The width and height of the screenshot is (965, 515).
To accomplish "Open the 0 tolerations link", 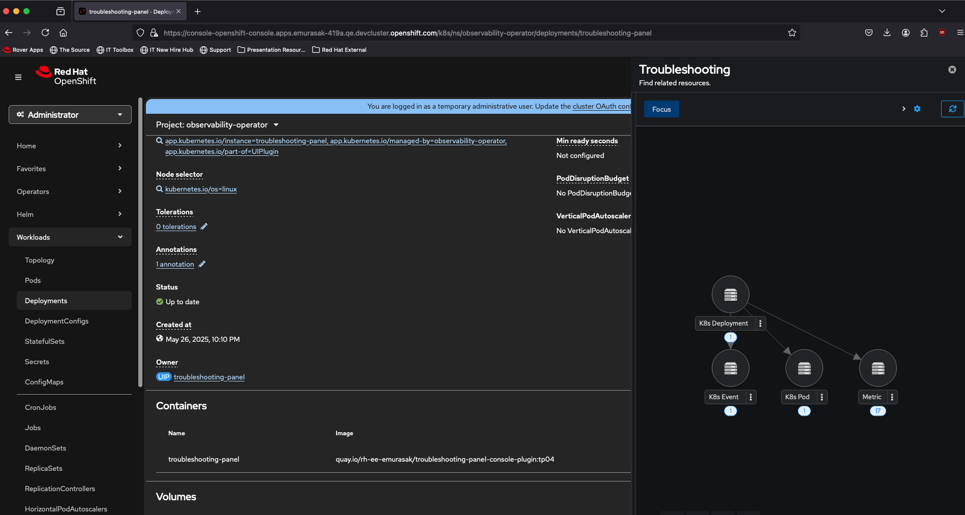I will (176, 227).
